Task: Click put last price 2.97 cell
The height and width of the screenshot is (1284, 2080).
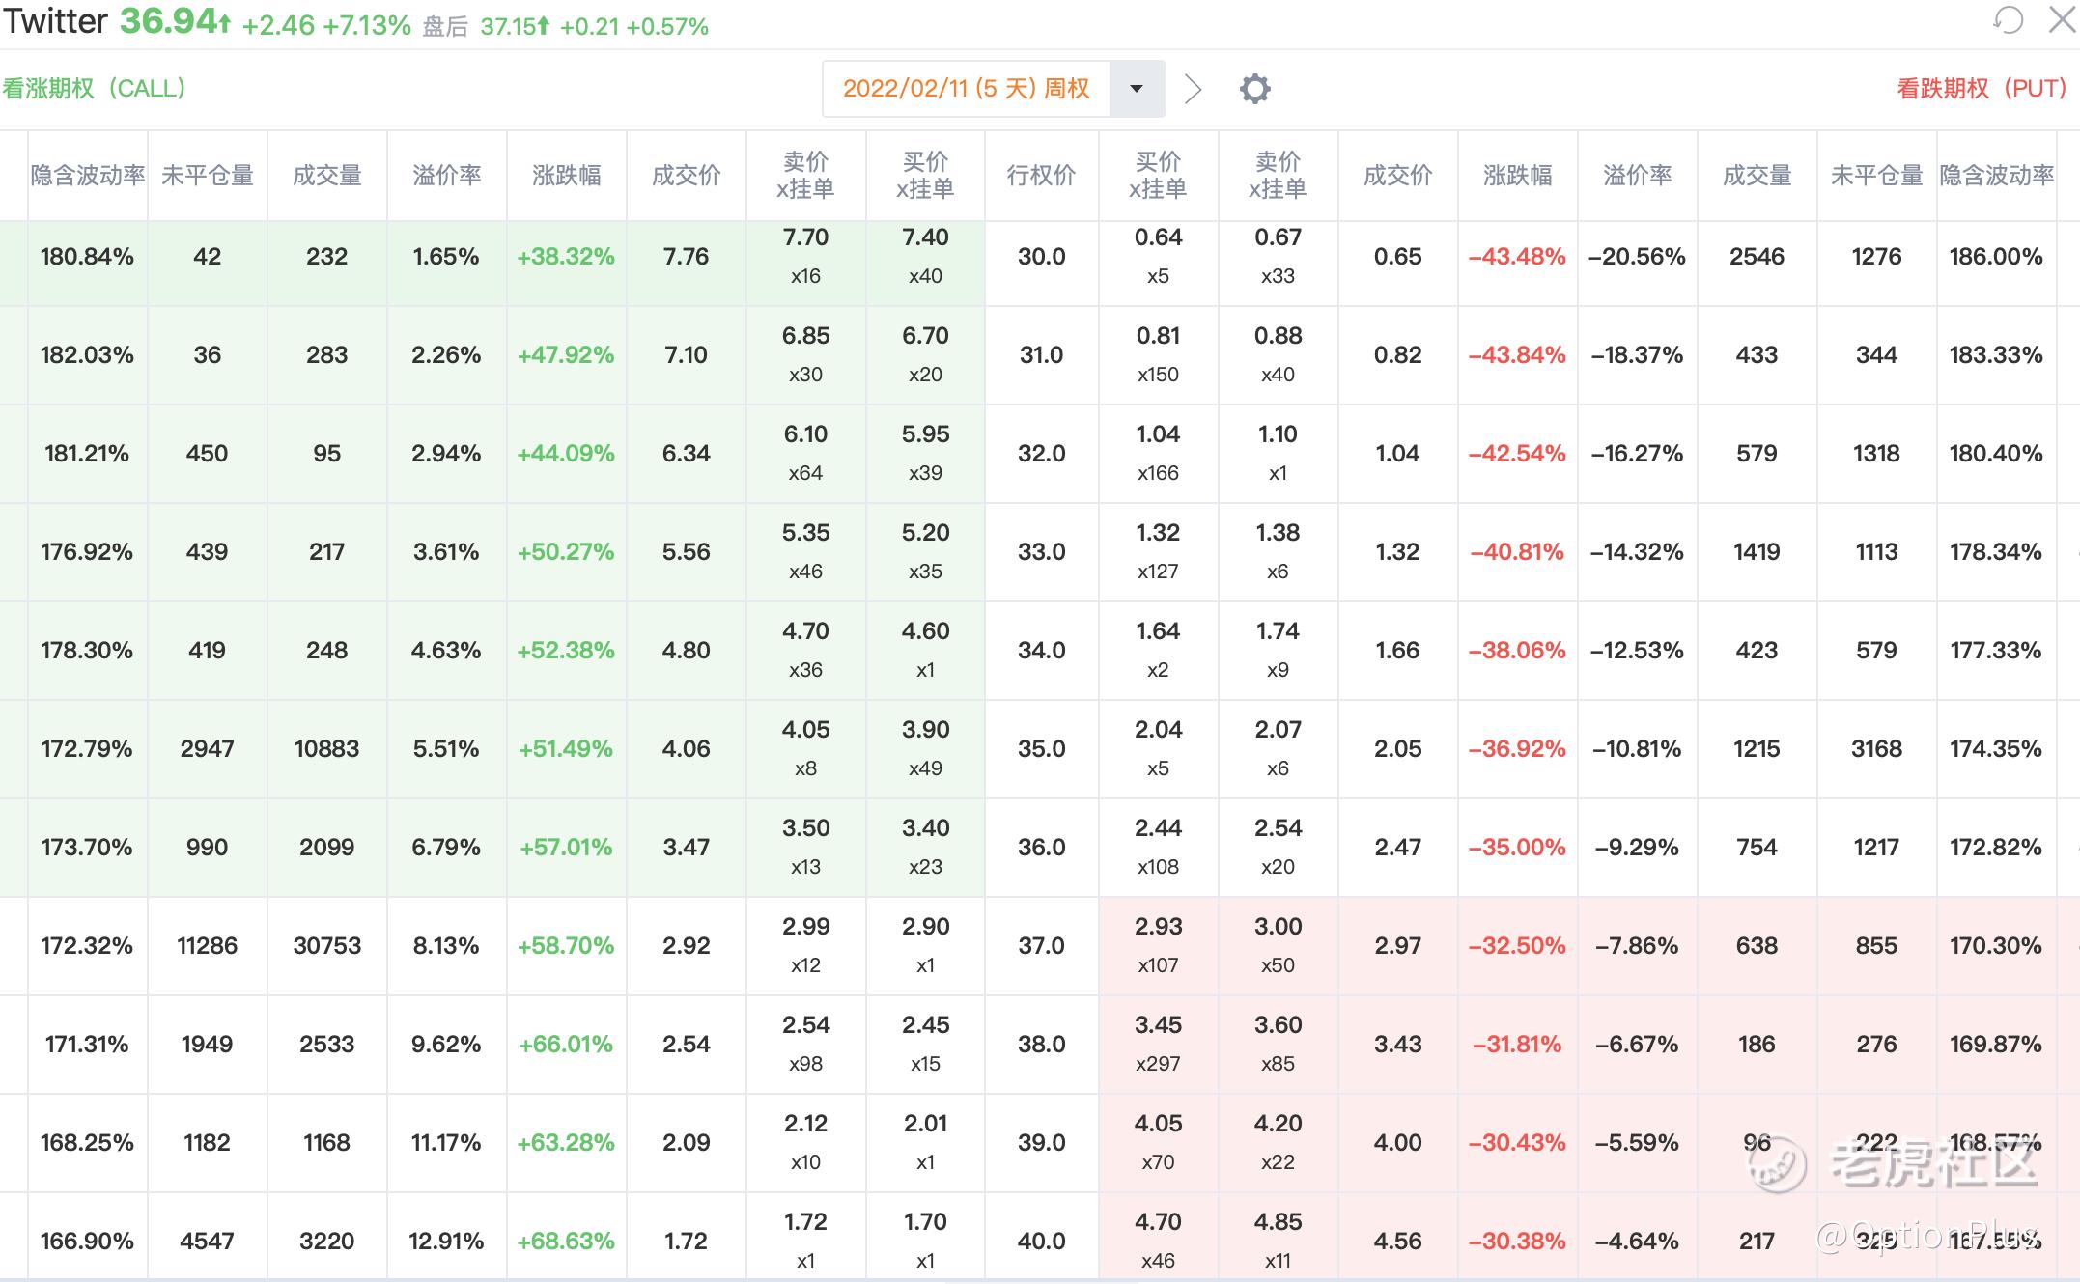Action: point(1397,946)
